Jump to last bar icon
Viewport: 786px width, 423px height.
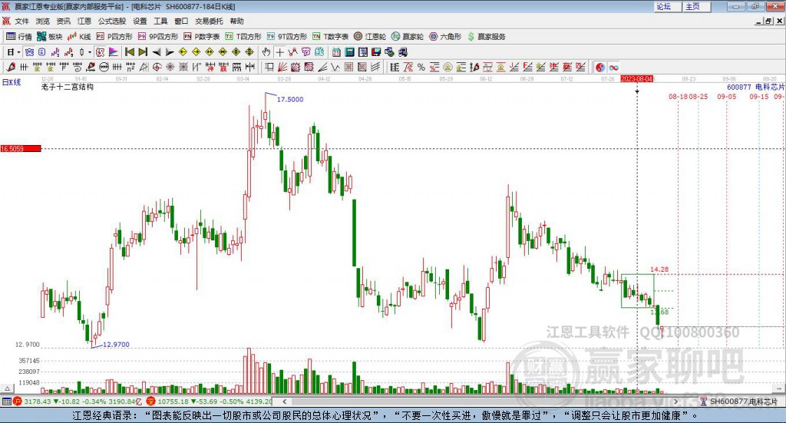pos(143,52)
